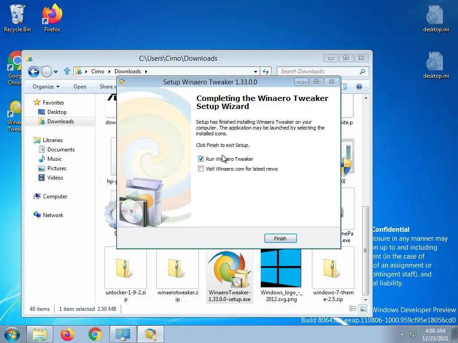
Task: Click the Back arrow in Explorer
Action: point(34,71)
